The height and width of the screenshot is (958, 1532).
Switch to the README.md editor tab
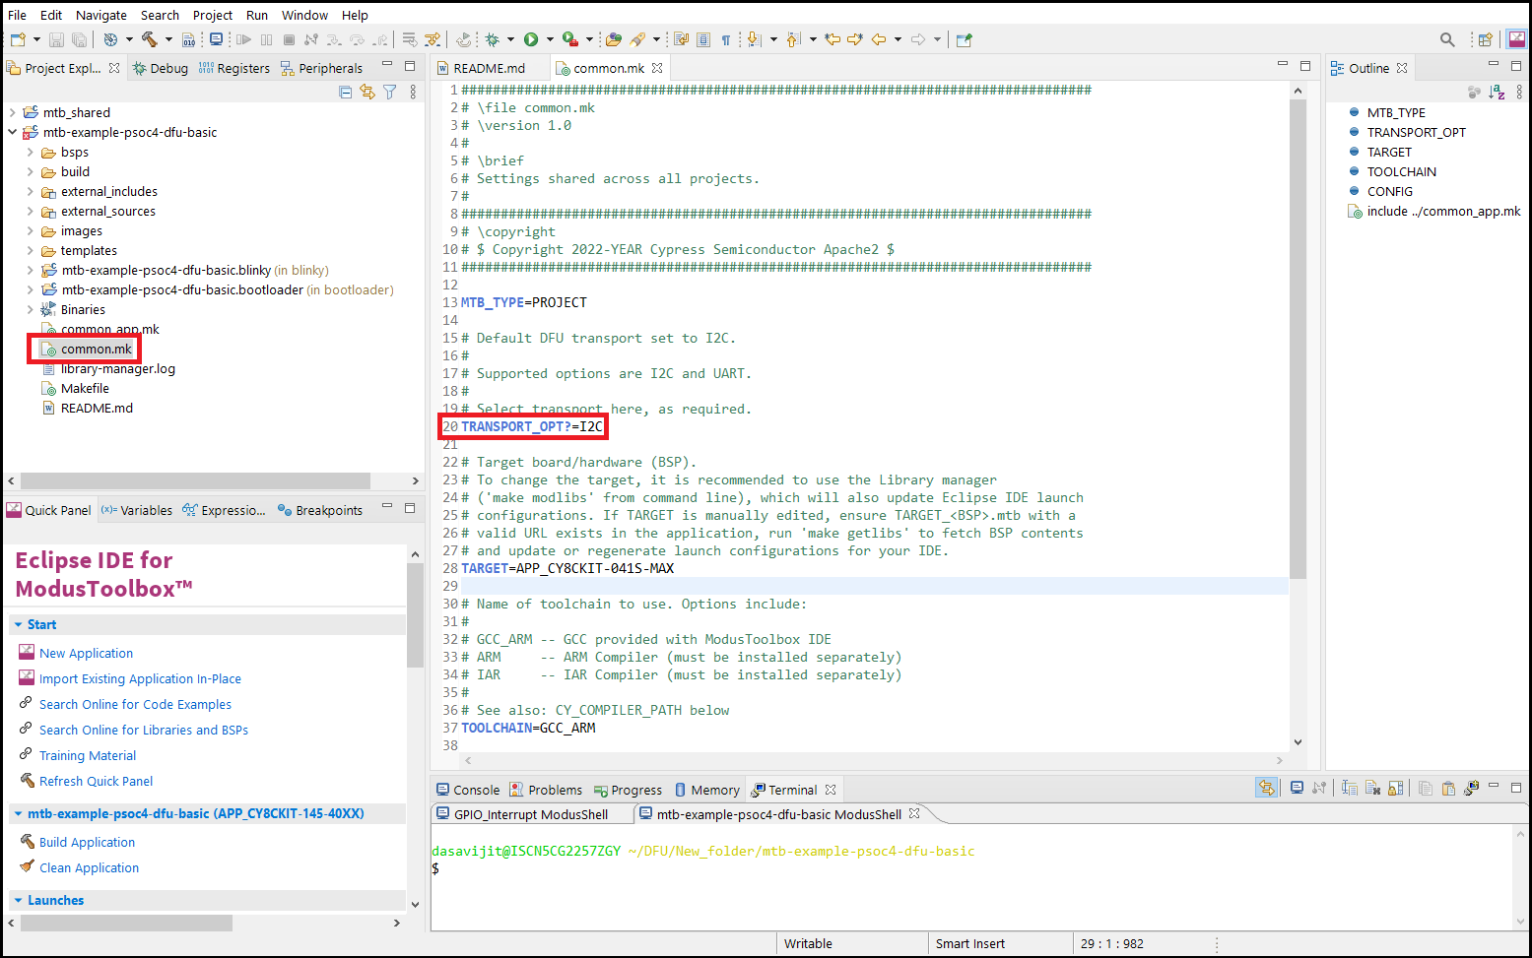pyautogui.click(x=489, y=68)
